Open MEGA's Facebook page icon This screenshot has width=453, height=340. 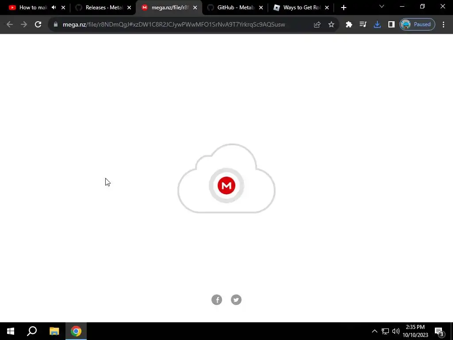(x=217, y=300)
